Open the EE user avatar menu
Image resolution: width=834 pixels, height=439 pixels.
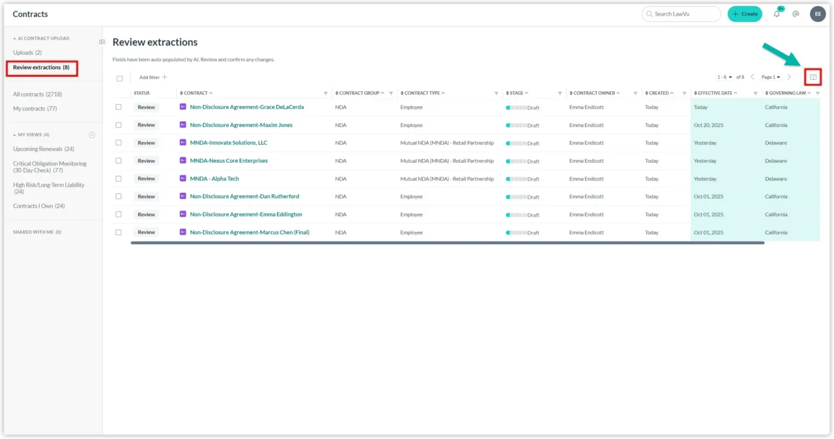818,14
